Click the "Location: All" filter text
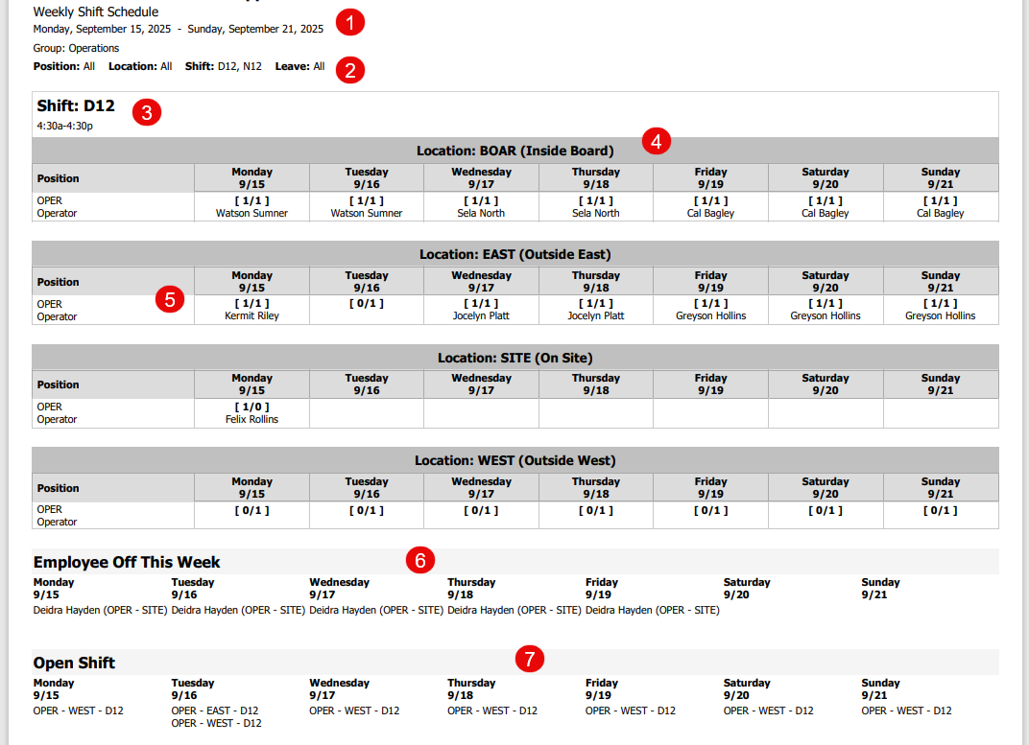The image size is (1029, 745). point(140,66)
